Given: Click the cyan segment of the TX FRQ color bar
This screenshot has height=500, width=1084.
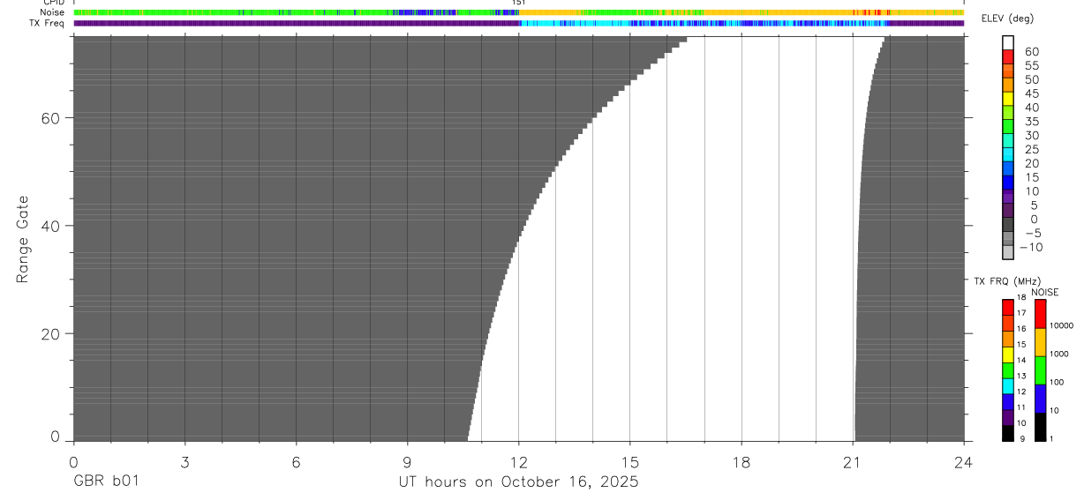Looking at the screenshot, I should (1007, 384).
